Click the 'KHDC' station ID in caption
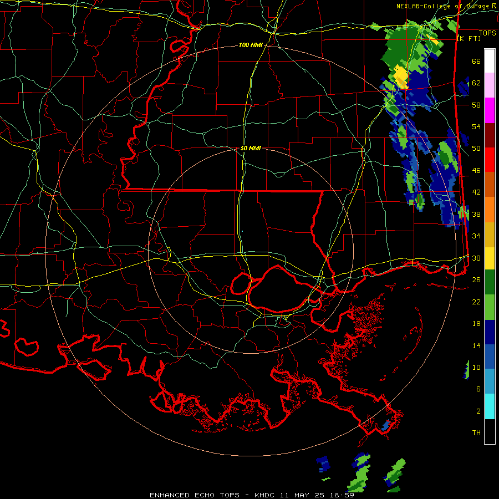Screen dimensions: 499x499 pos(265,495)
